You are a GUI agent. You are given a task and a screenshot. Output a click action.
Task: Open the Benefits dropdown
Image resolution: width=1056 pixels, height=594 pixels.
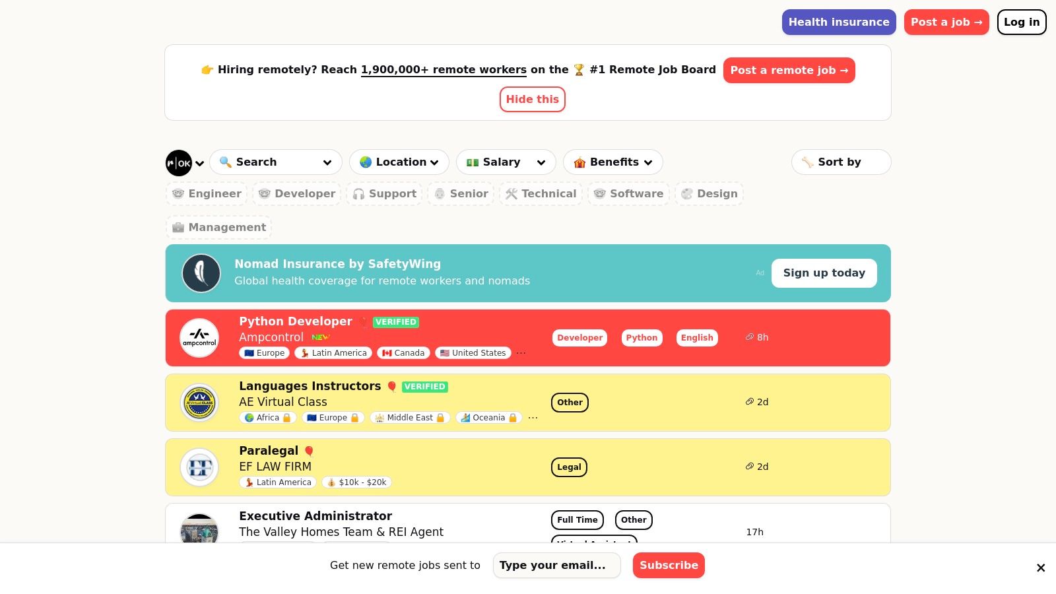612,162
